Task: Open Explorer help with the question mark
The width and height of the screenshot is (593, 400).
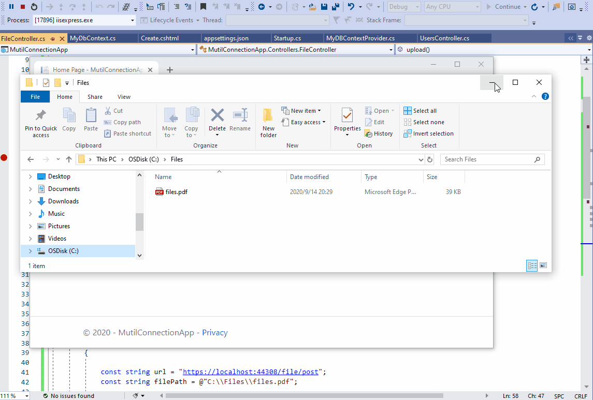Action: (x=545, y=96)
